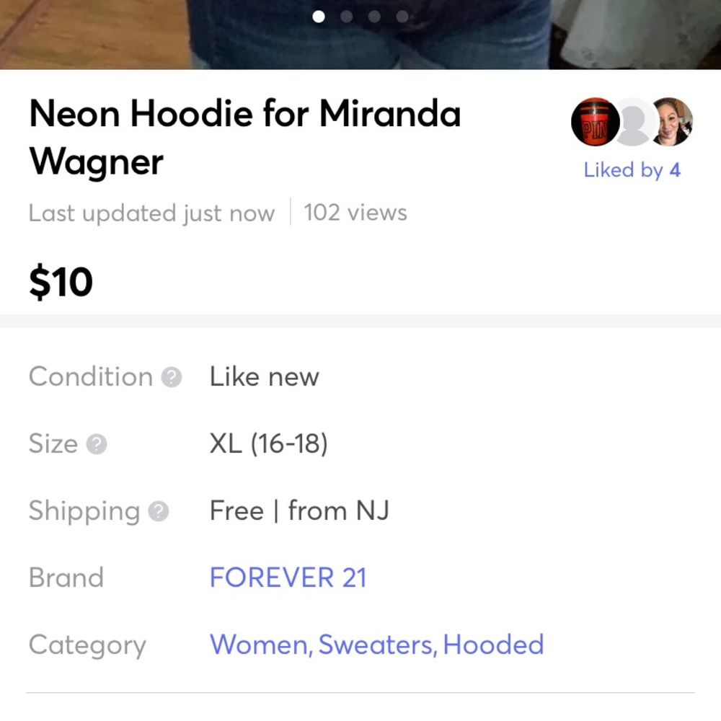Click the gray anonymous user avatar
The image size is (721, 721).
pos(633,122)
